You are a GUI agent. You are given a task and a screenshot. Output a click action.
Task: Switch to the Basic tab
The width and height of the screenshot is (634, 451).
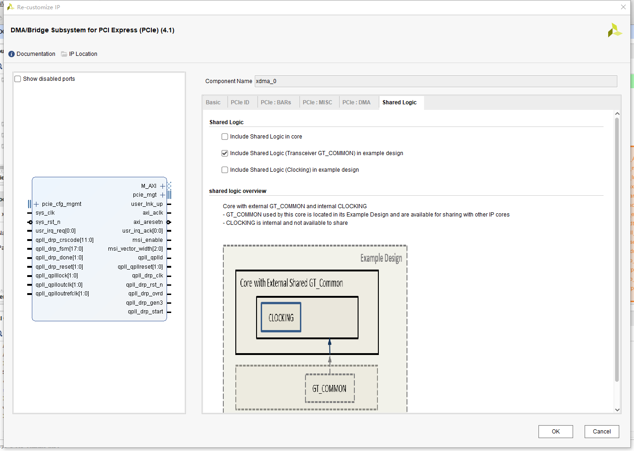[214, 102]
